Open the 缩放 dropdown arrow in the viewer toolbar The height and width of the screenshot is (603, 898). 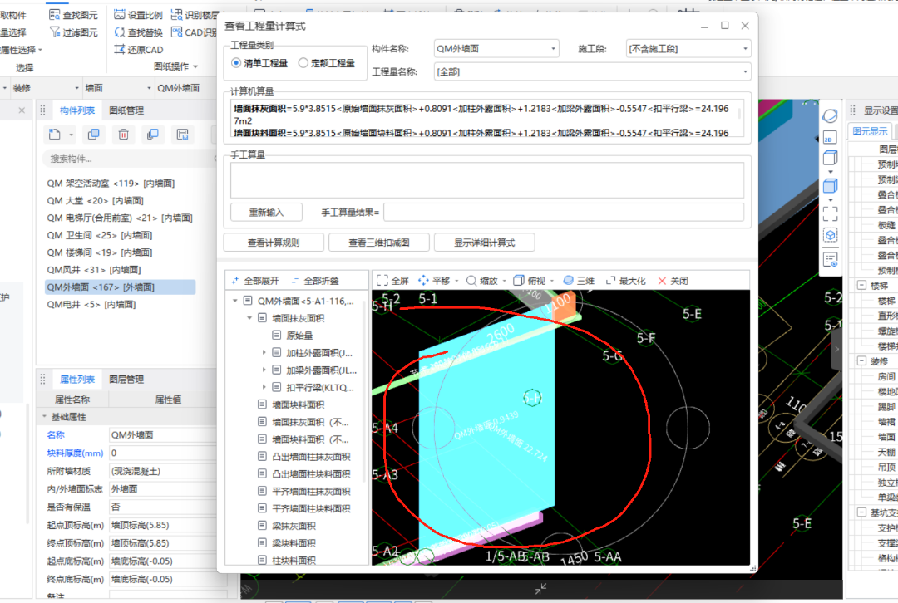[504, 281]
